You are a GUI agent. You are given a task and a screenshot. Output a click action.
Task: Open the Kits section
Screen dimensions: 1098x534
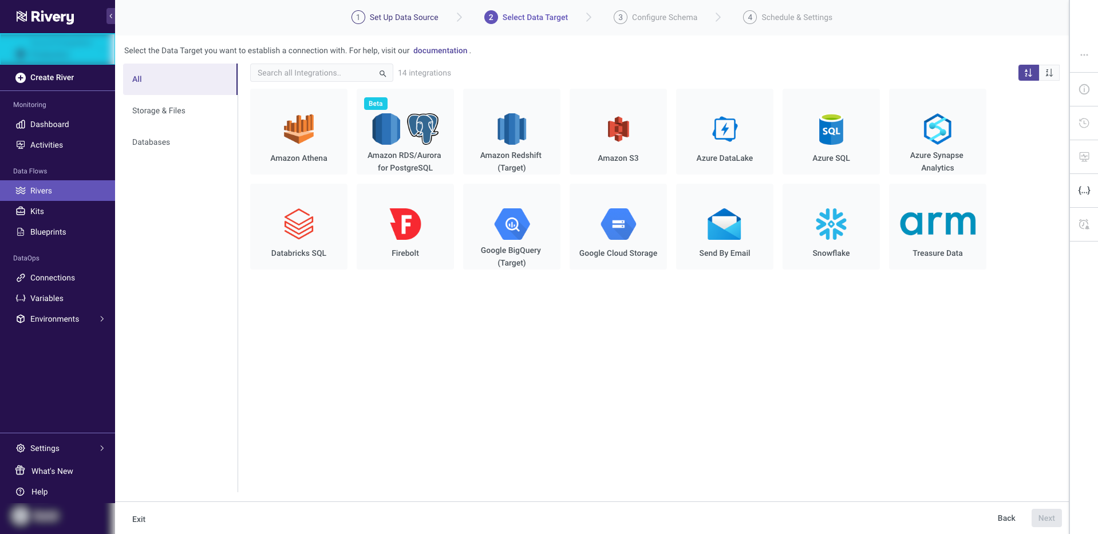point(57,211)
